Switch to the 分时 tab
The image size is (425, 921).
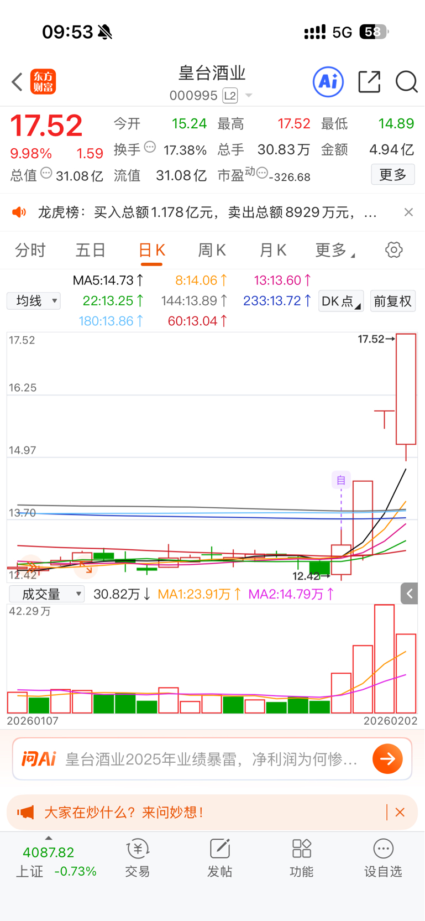[x=30, y=251]
